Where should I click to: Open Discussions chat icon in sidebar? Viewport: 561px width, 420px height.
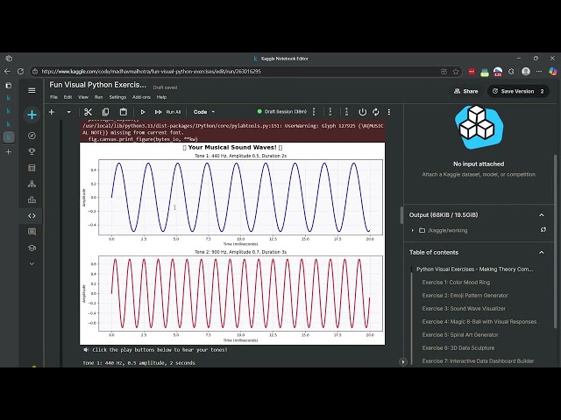tap(32, 232)
